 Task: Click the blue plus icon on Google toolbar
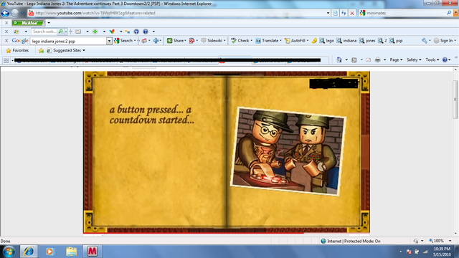pyautogui.click(x=156, y=41)
